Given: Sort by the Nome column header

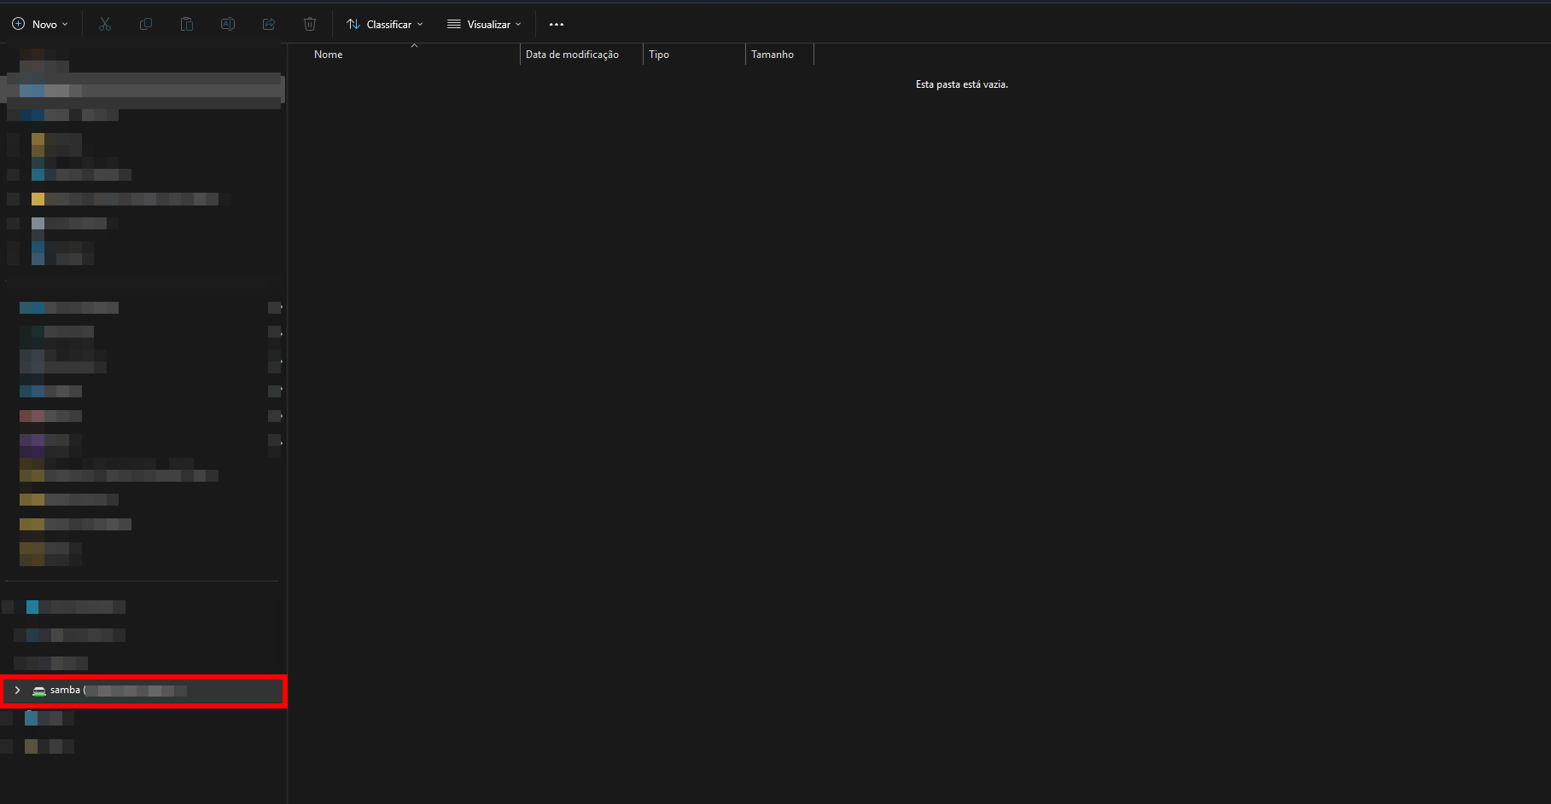Looking at the screenshot, I should [329, 55].
